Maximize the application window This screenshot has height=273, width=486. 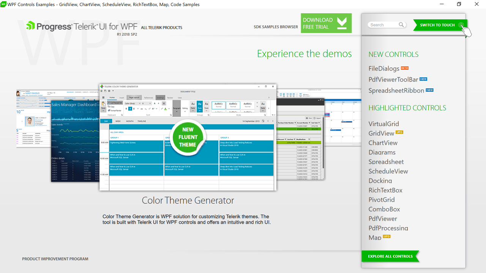click(459, 4)
